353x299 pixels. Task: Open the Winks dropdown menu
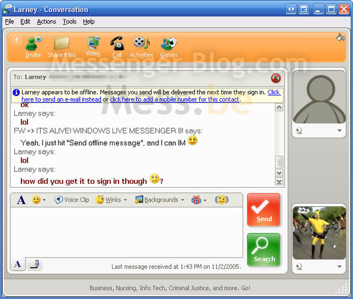tap(111, 200)
